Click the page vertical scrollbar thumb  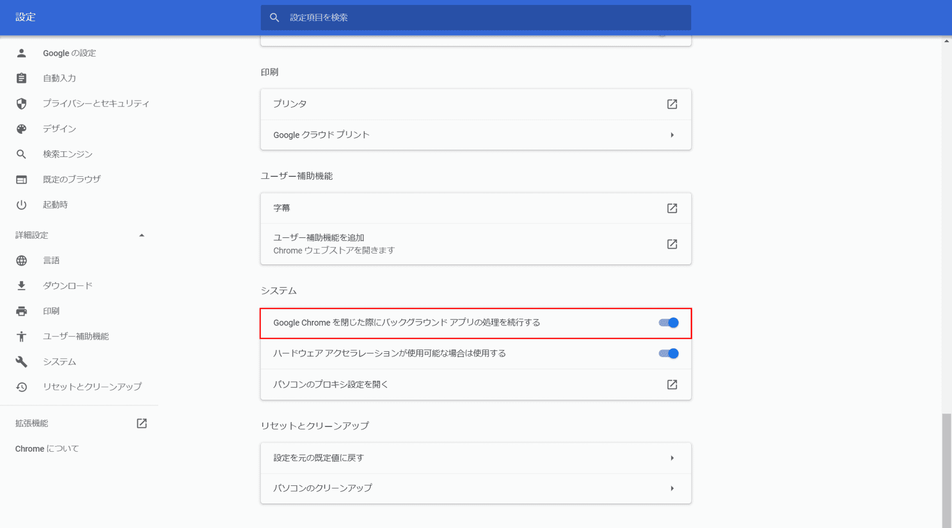coord(947,471)
